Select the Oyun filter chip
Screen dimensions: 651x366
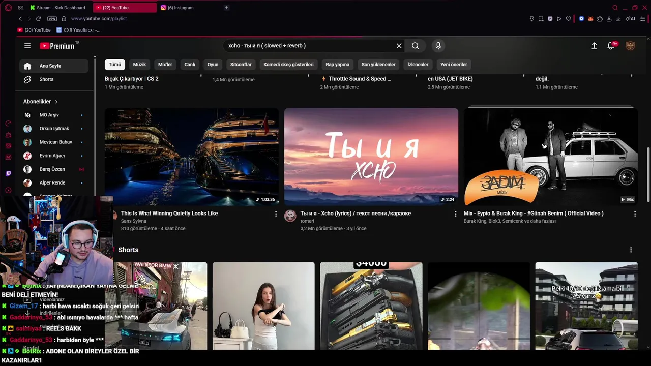point(213,65)
